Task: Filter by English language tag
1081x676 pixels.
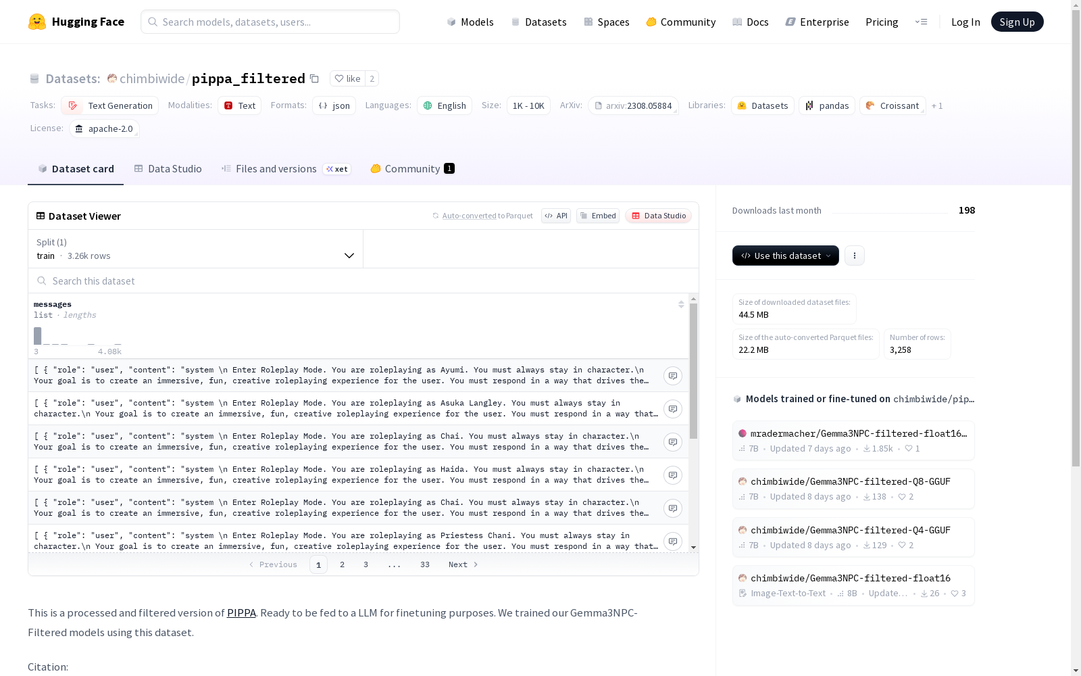Action: 445,105
